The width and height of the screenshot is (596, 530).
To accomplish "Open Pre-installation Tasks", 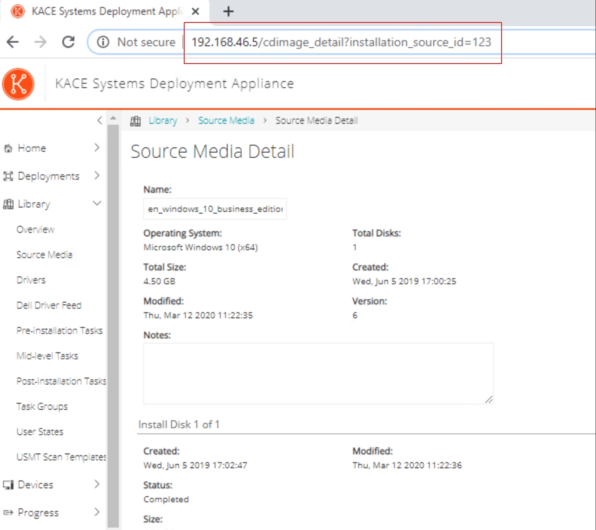I will [60, 330].
